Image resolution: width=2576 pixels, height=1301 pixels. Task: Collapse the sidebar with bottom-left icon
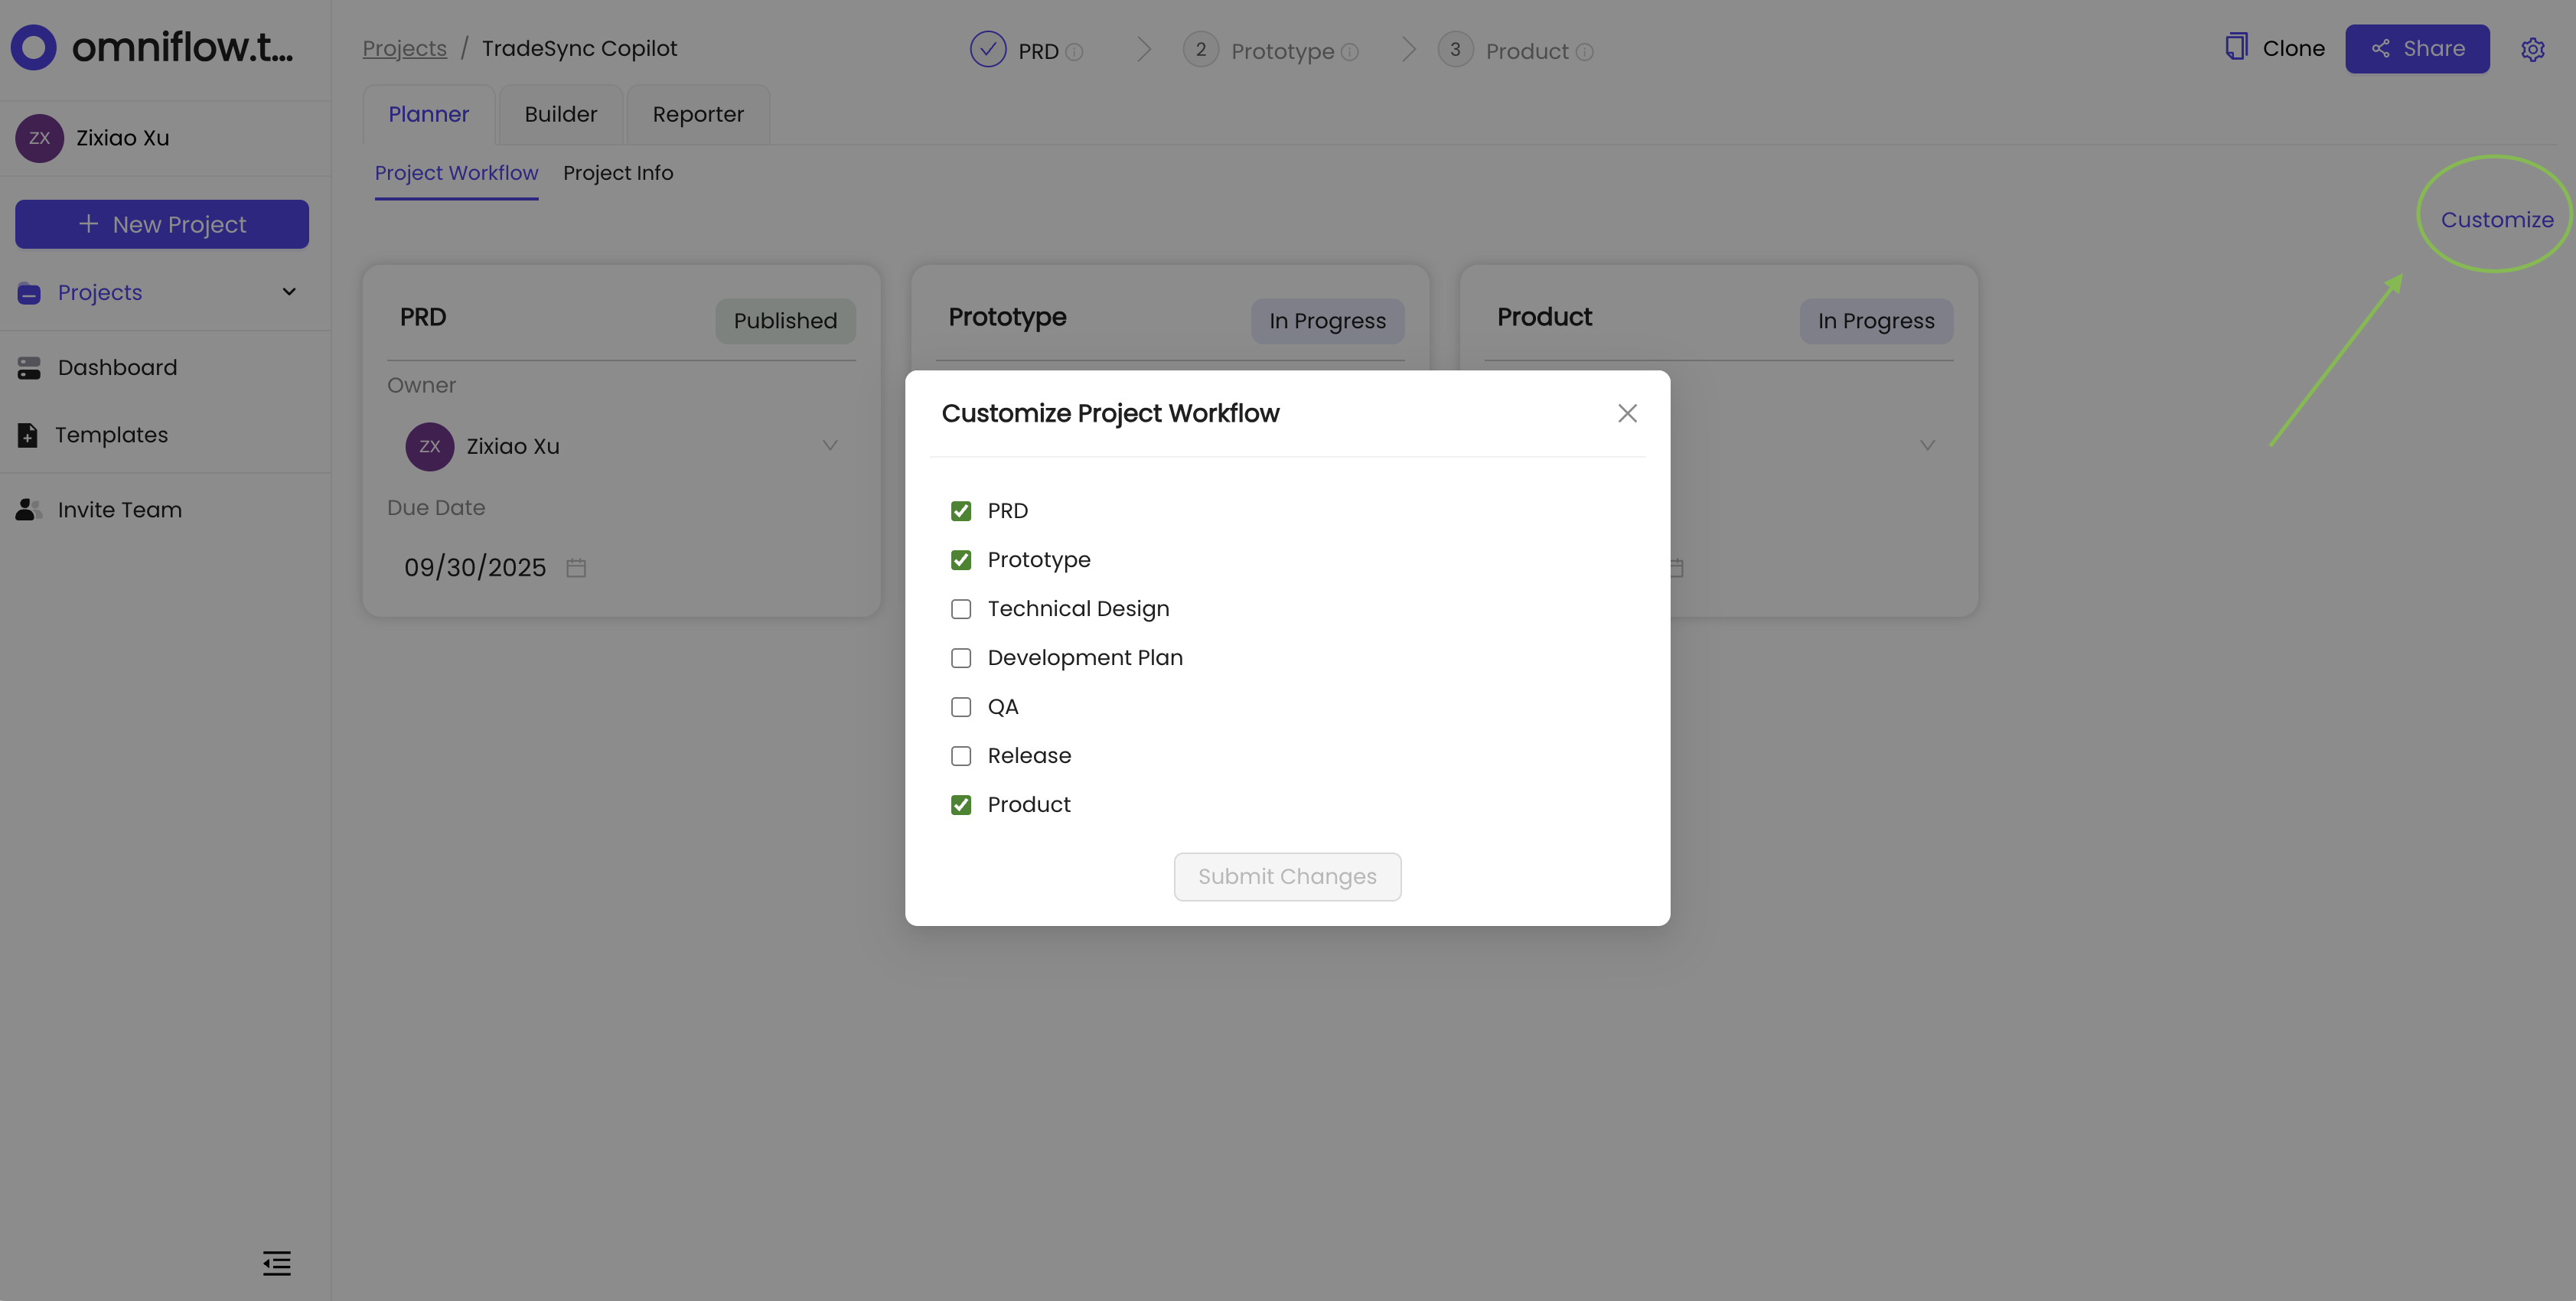[277, 1263]
